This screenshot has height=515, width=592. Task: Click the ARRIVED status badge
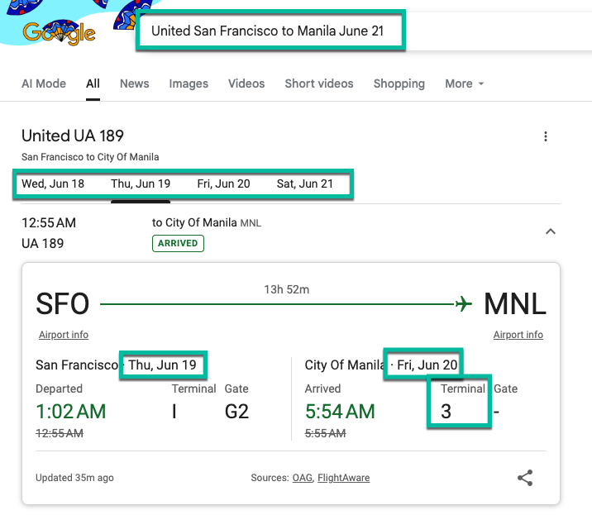point(178,243)
